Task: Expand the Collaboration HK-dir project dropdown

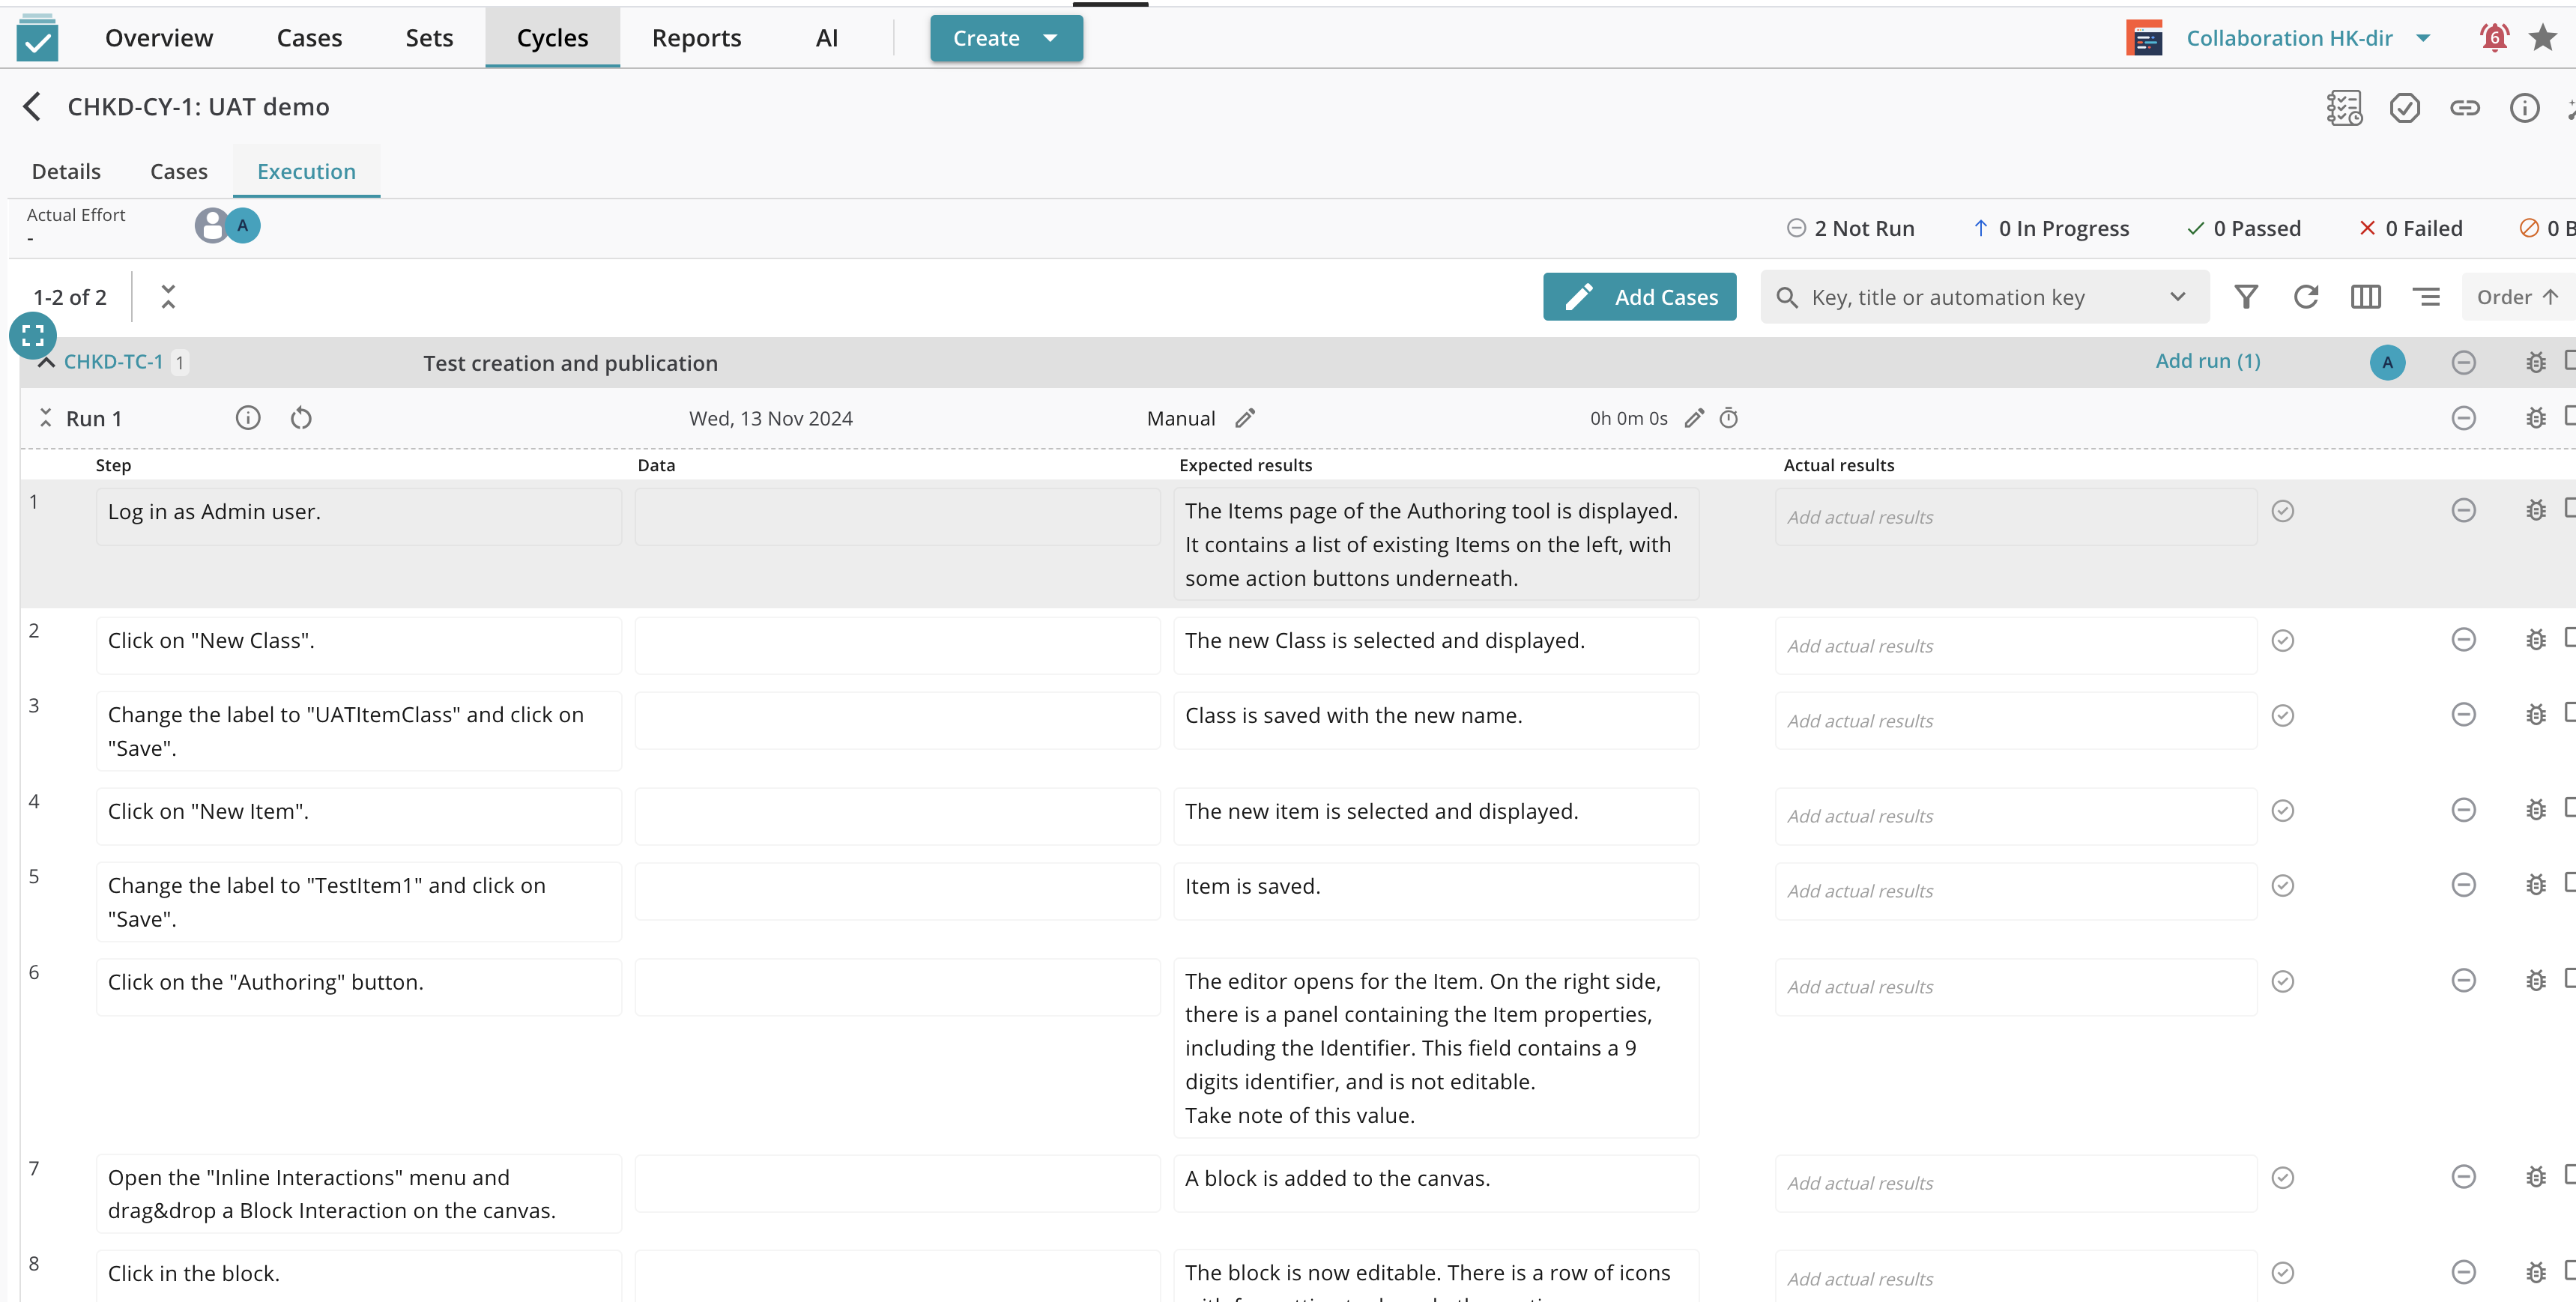Action: click(2423, 38)
